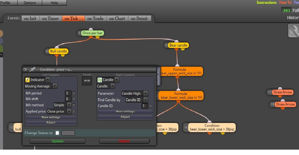
Task: Open the Instructions link
Action: coord(267,2)
